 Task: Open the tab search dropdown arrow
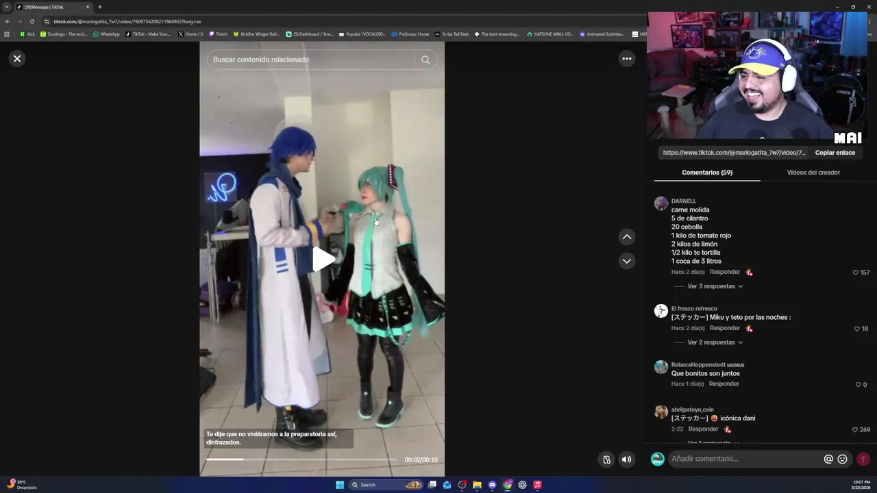(7, 7)
